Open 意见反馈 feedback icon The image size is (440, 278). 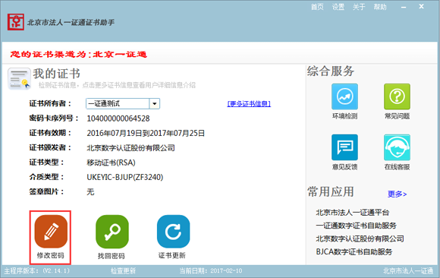[344, 147]
